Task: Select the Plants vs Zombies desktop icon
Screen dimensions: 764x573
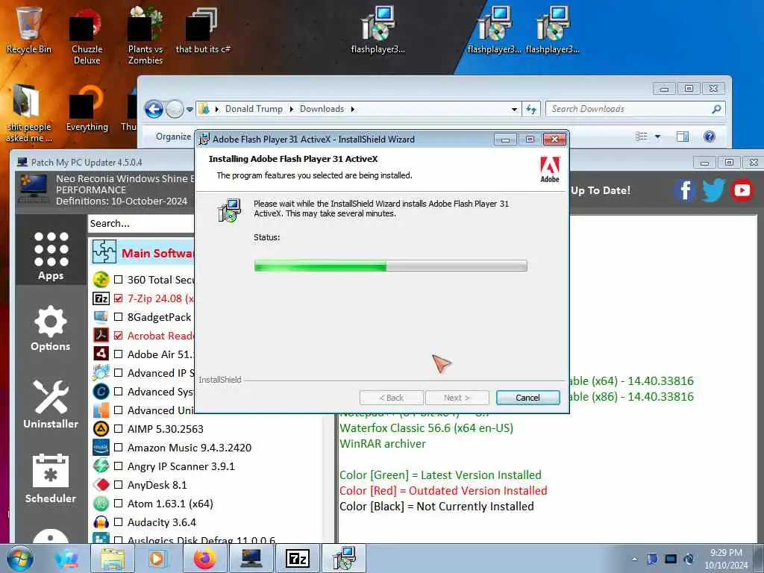Action: pos(145,37)
